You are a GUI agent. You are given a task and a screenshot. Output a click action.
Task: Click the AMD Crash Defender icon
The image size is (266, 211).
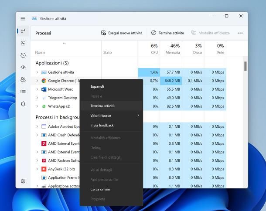pos(44,135)
